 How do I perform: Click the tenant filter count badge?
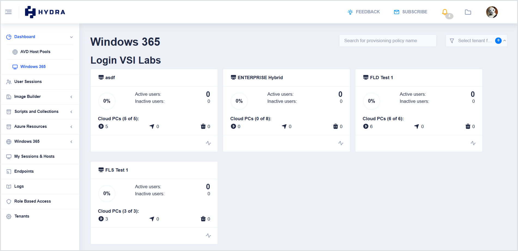point(498,41)
